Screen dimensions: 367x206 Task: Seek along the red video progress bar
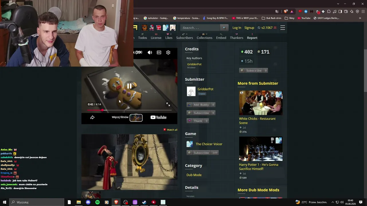[x=129, y=110]
